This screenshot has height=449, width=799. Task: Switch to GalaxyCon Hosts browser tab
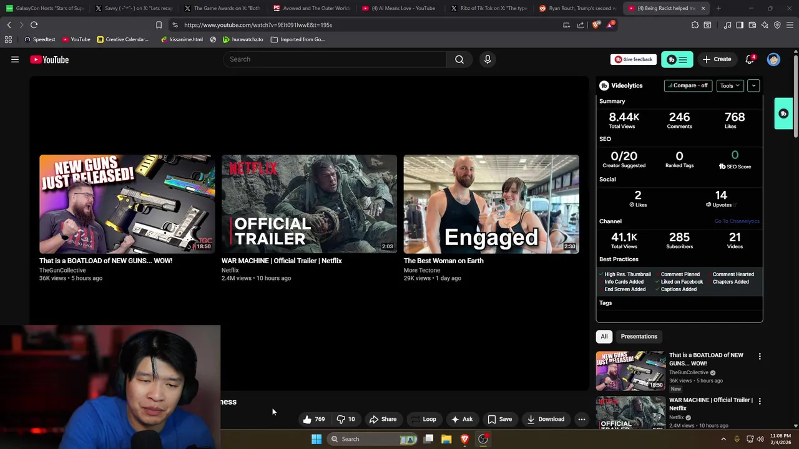[45, 8]
